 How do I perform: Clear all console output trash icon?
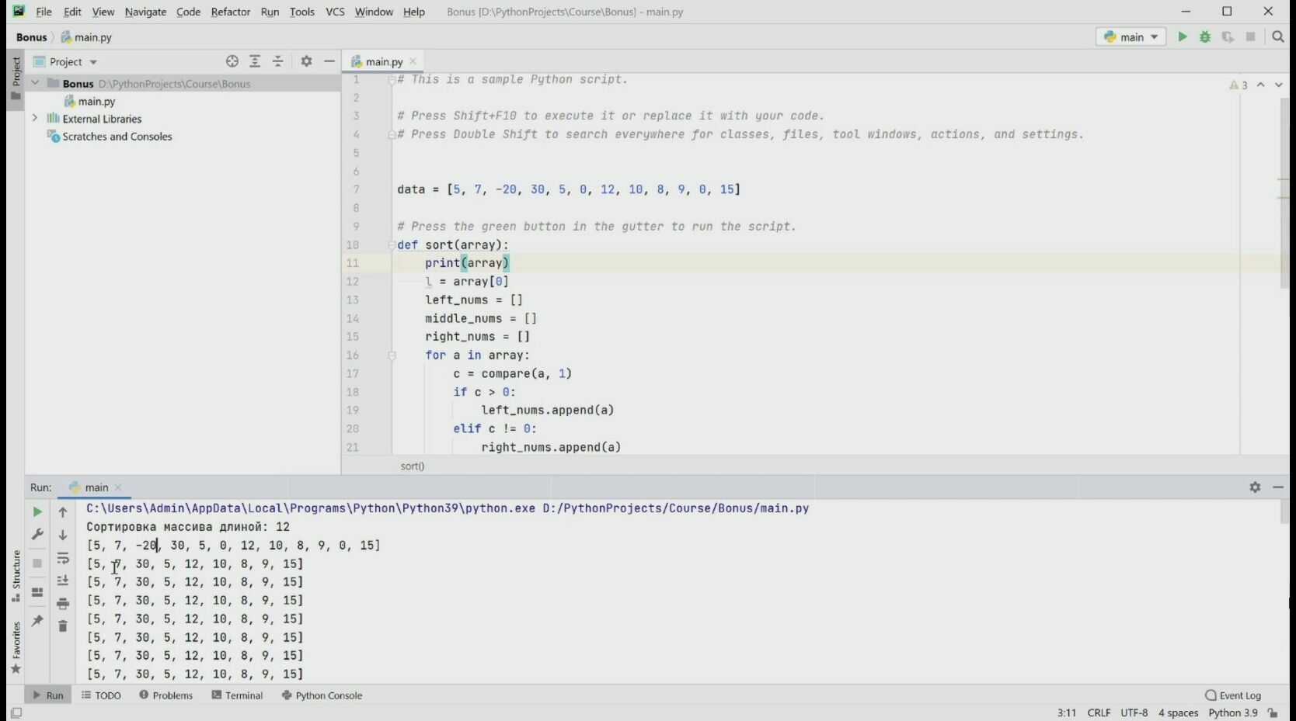tap(63, 626)
